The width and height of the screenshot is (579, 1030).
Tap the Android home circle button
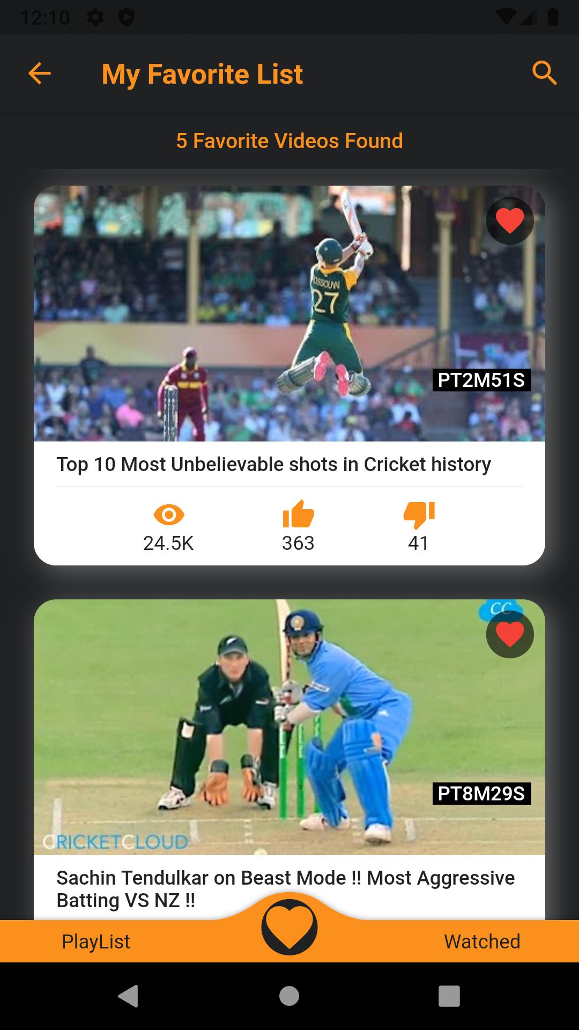click(x=289, y=996)
